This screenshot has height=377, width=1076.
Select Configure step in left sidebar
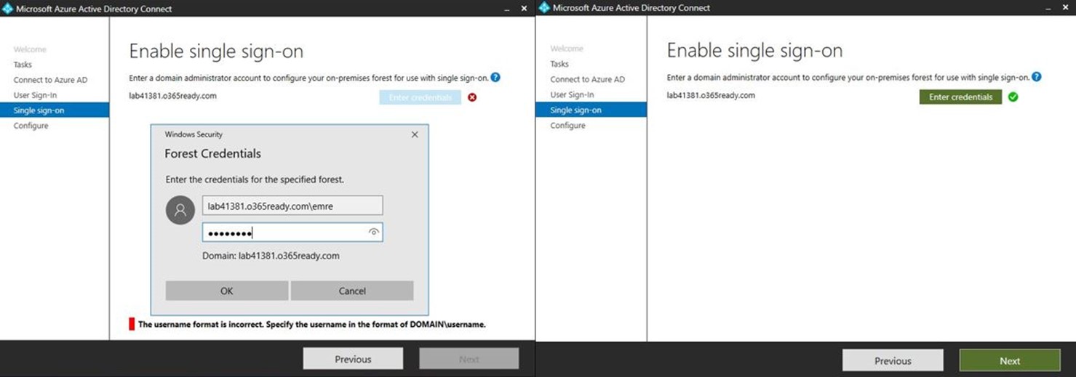[x=31, y=126]
